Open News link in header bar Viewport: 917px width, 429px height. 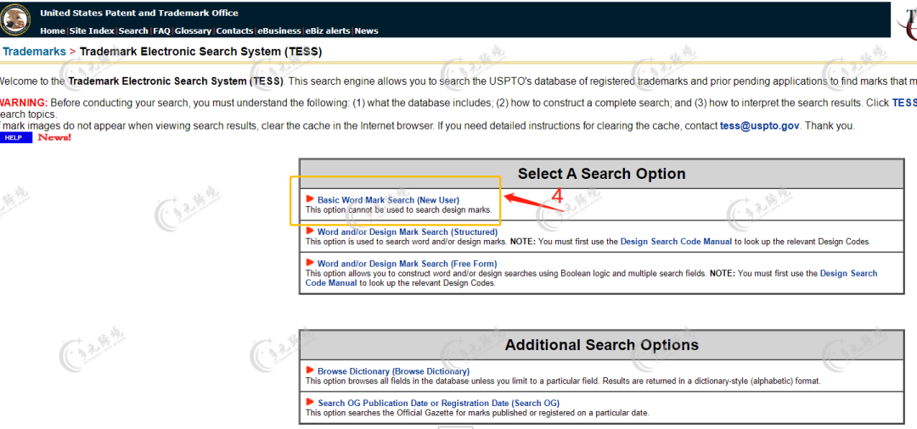point(366,31)
